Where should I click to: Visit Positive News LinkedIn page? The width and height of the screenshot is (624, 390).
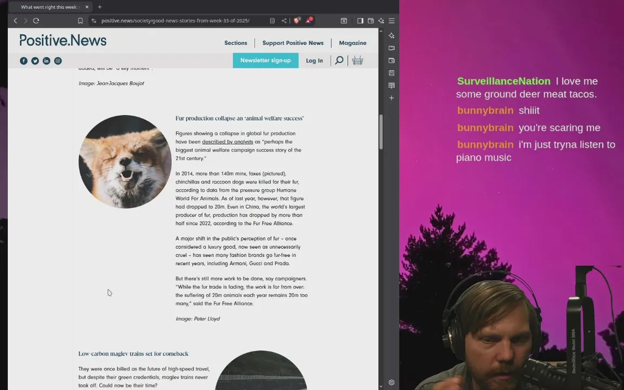coord(47,61)
